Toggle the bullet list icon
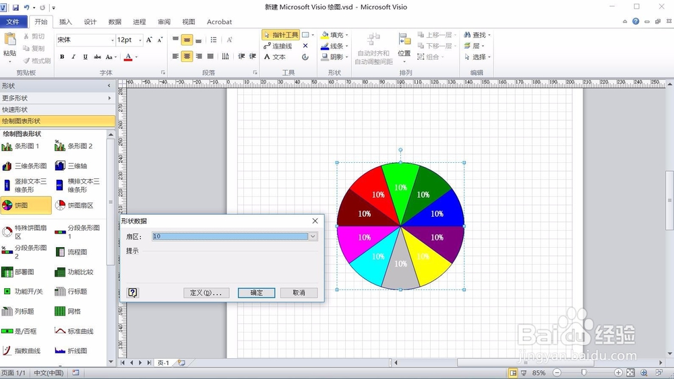 (214, 40)
